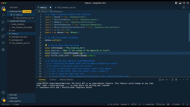The image size is (190, 107).
Task: Open the Run and Debug view icon
Action: 3,29
